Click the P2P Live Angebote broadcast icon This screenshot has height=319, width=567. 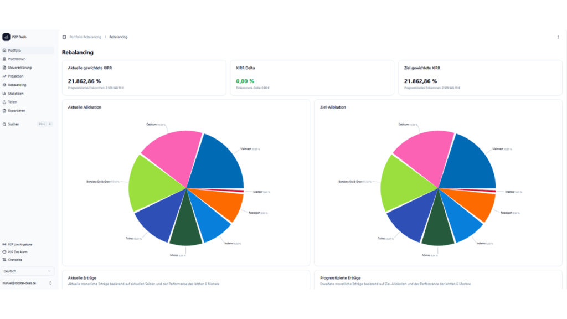4,244
